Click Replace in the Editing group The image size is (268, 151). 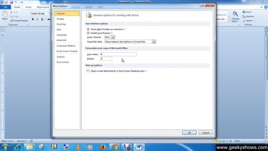pos(248,16)
